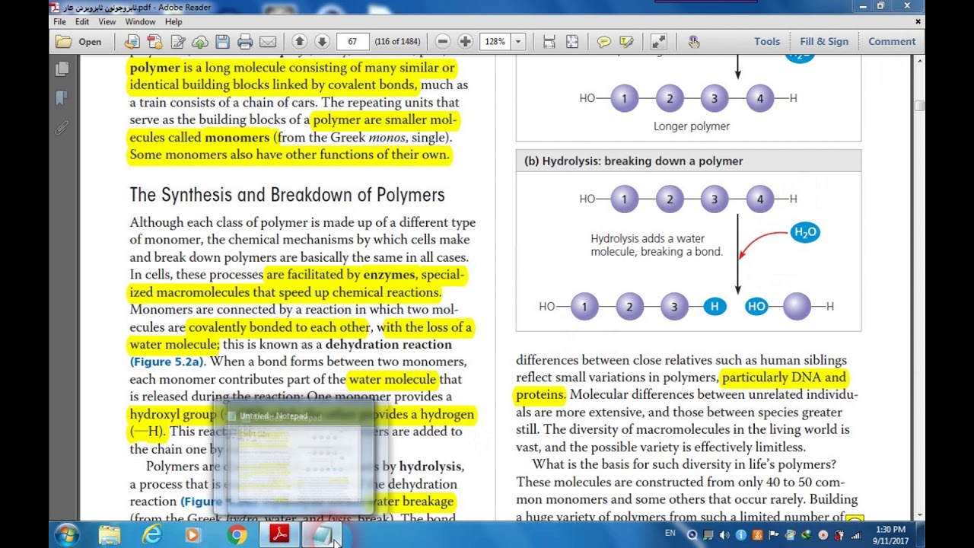The image size is (974, 548).
Task: Open the Tools pane
Action: pyautogui.click(x=767, y=42)
